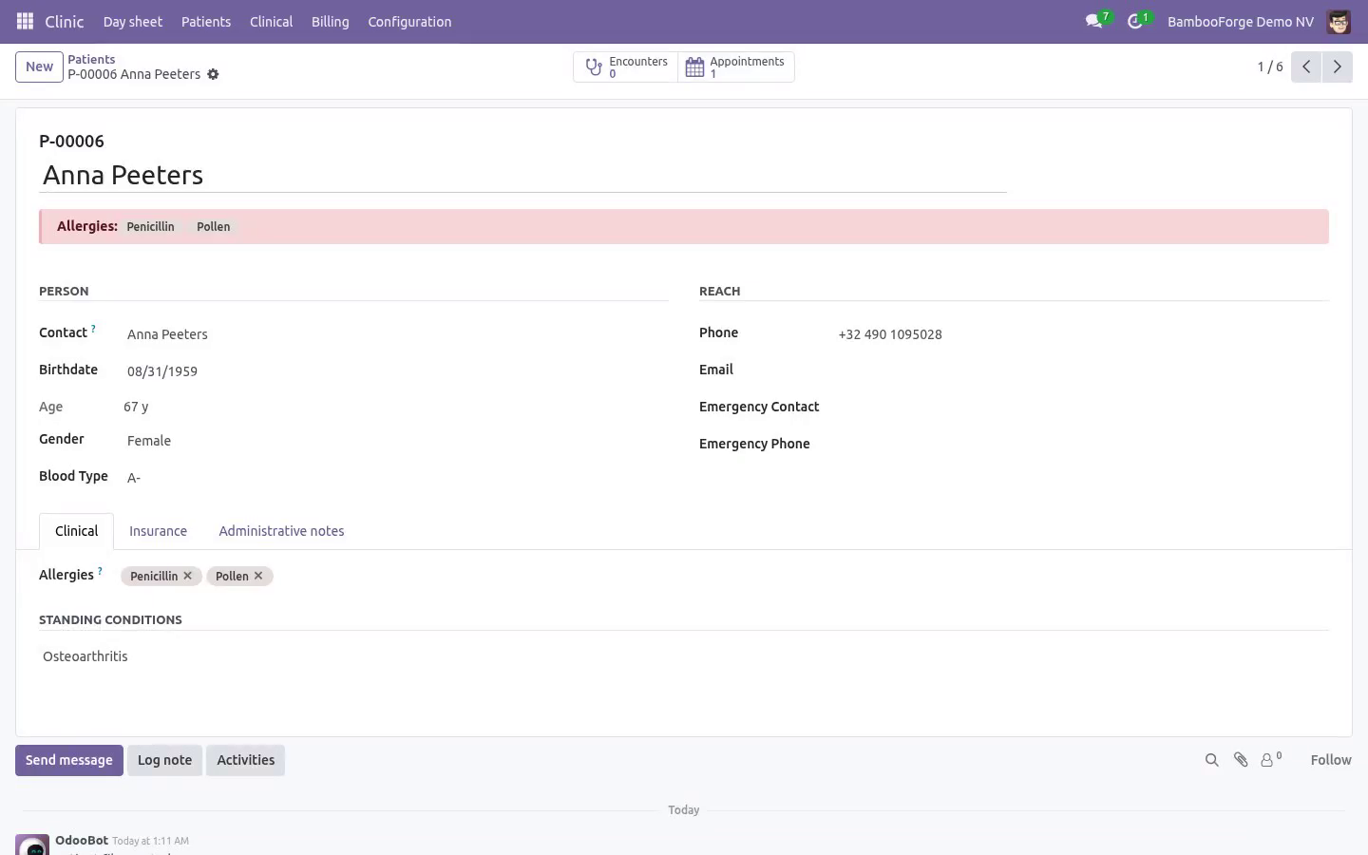Open the Configuration menu
The width and height of the screenshot is (1368, 855).
click(x=409, y=21)
